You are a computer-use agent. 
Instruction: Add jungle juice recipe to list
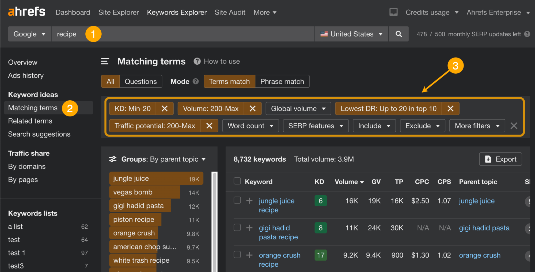click(x=249, y=201)
